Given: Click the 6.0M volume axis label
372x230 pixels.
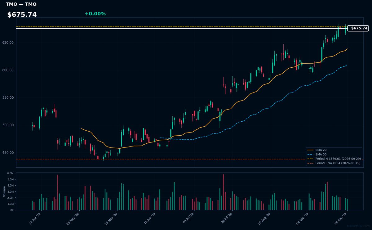Looking at the screenshot, I should (x=11, y=173).
